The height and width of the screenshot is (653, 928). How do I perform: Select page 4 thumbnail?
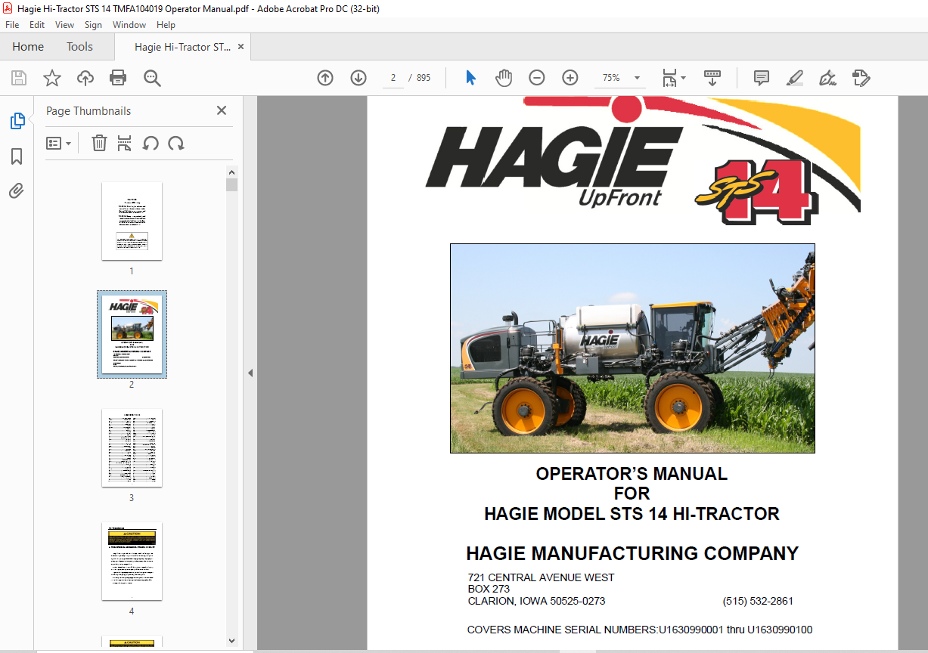click(x=132, y=561)
